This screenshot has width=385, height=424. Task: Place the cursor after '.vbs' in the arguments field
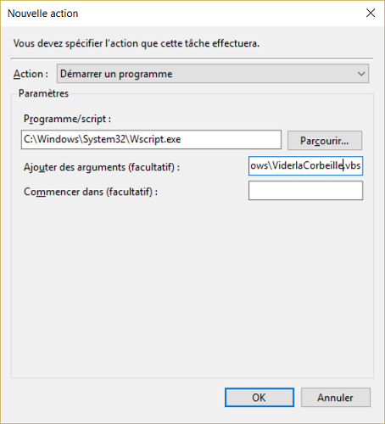[361, 165]
